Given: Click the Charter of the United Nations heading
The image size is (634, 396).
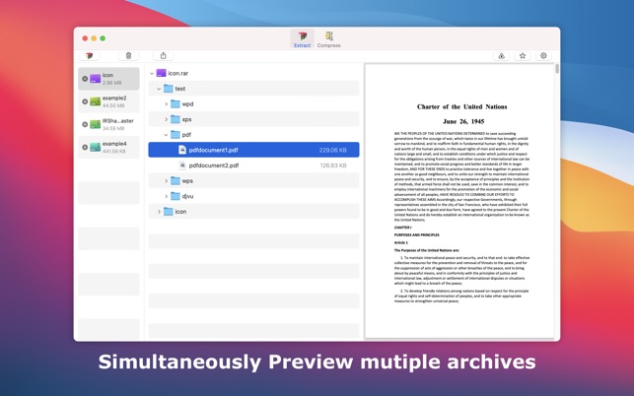Looking at the screenshot, I should click(x=461, y=106).
